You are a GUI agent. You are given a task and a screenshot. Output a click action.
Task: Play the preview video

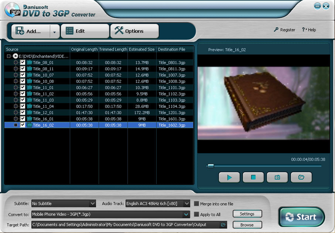coord(229,177)
